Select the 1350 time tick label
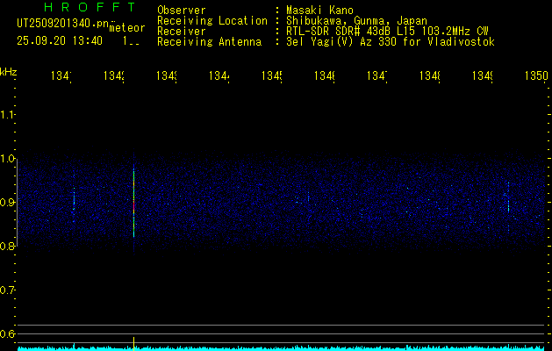The height and width of the screenshot is (351, 552). pos(535,76)
